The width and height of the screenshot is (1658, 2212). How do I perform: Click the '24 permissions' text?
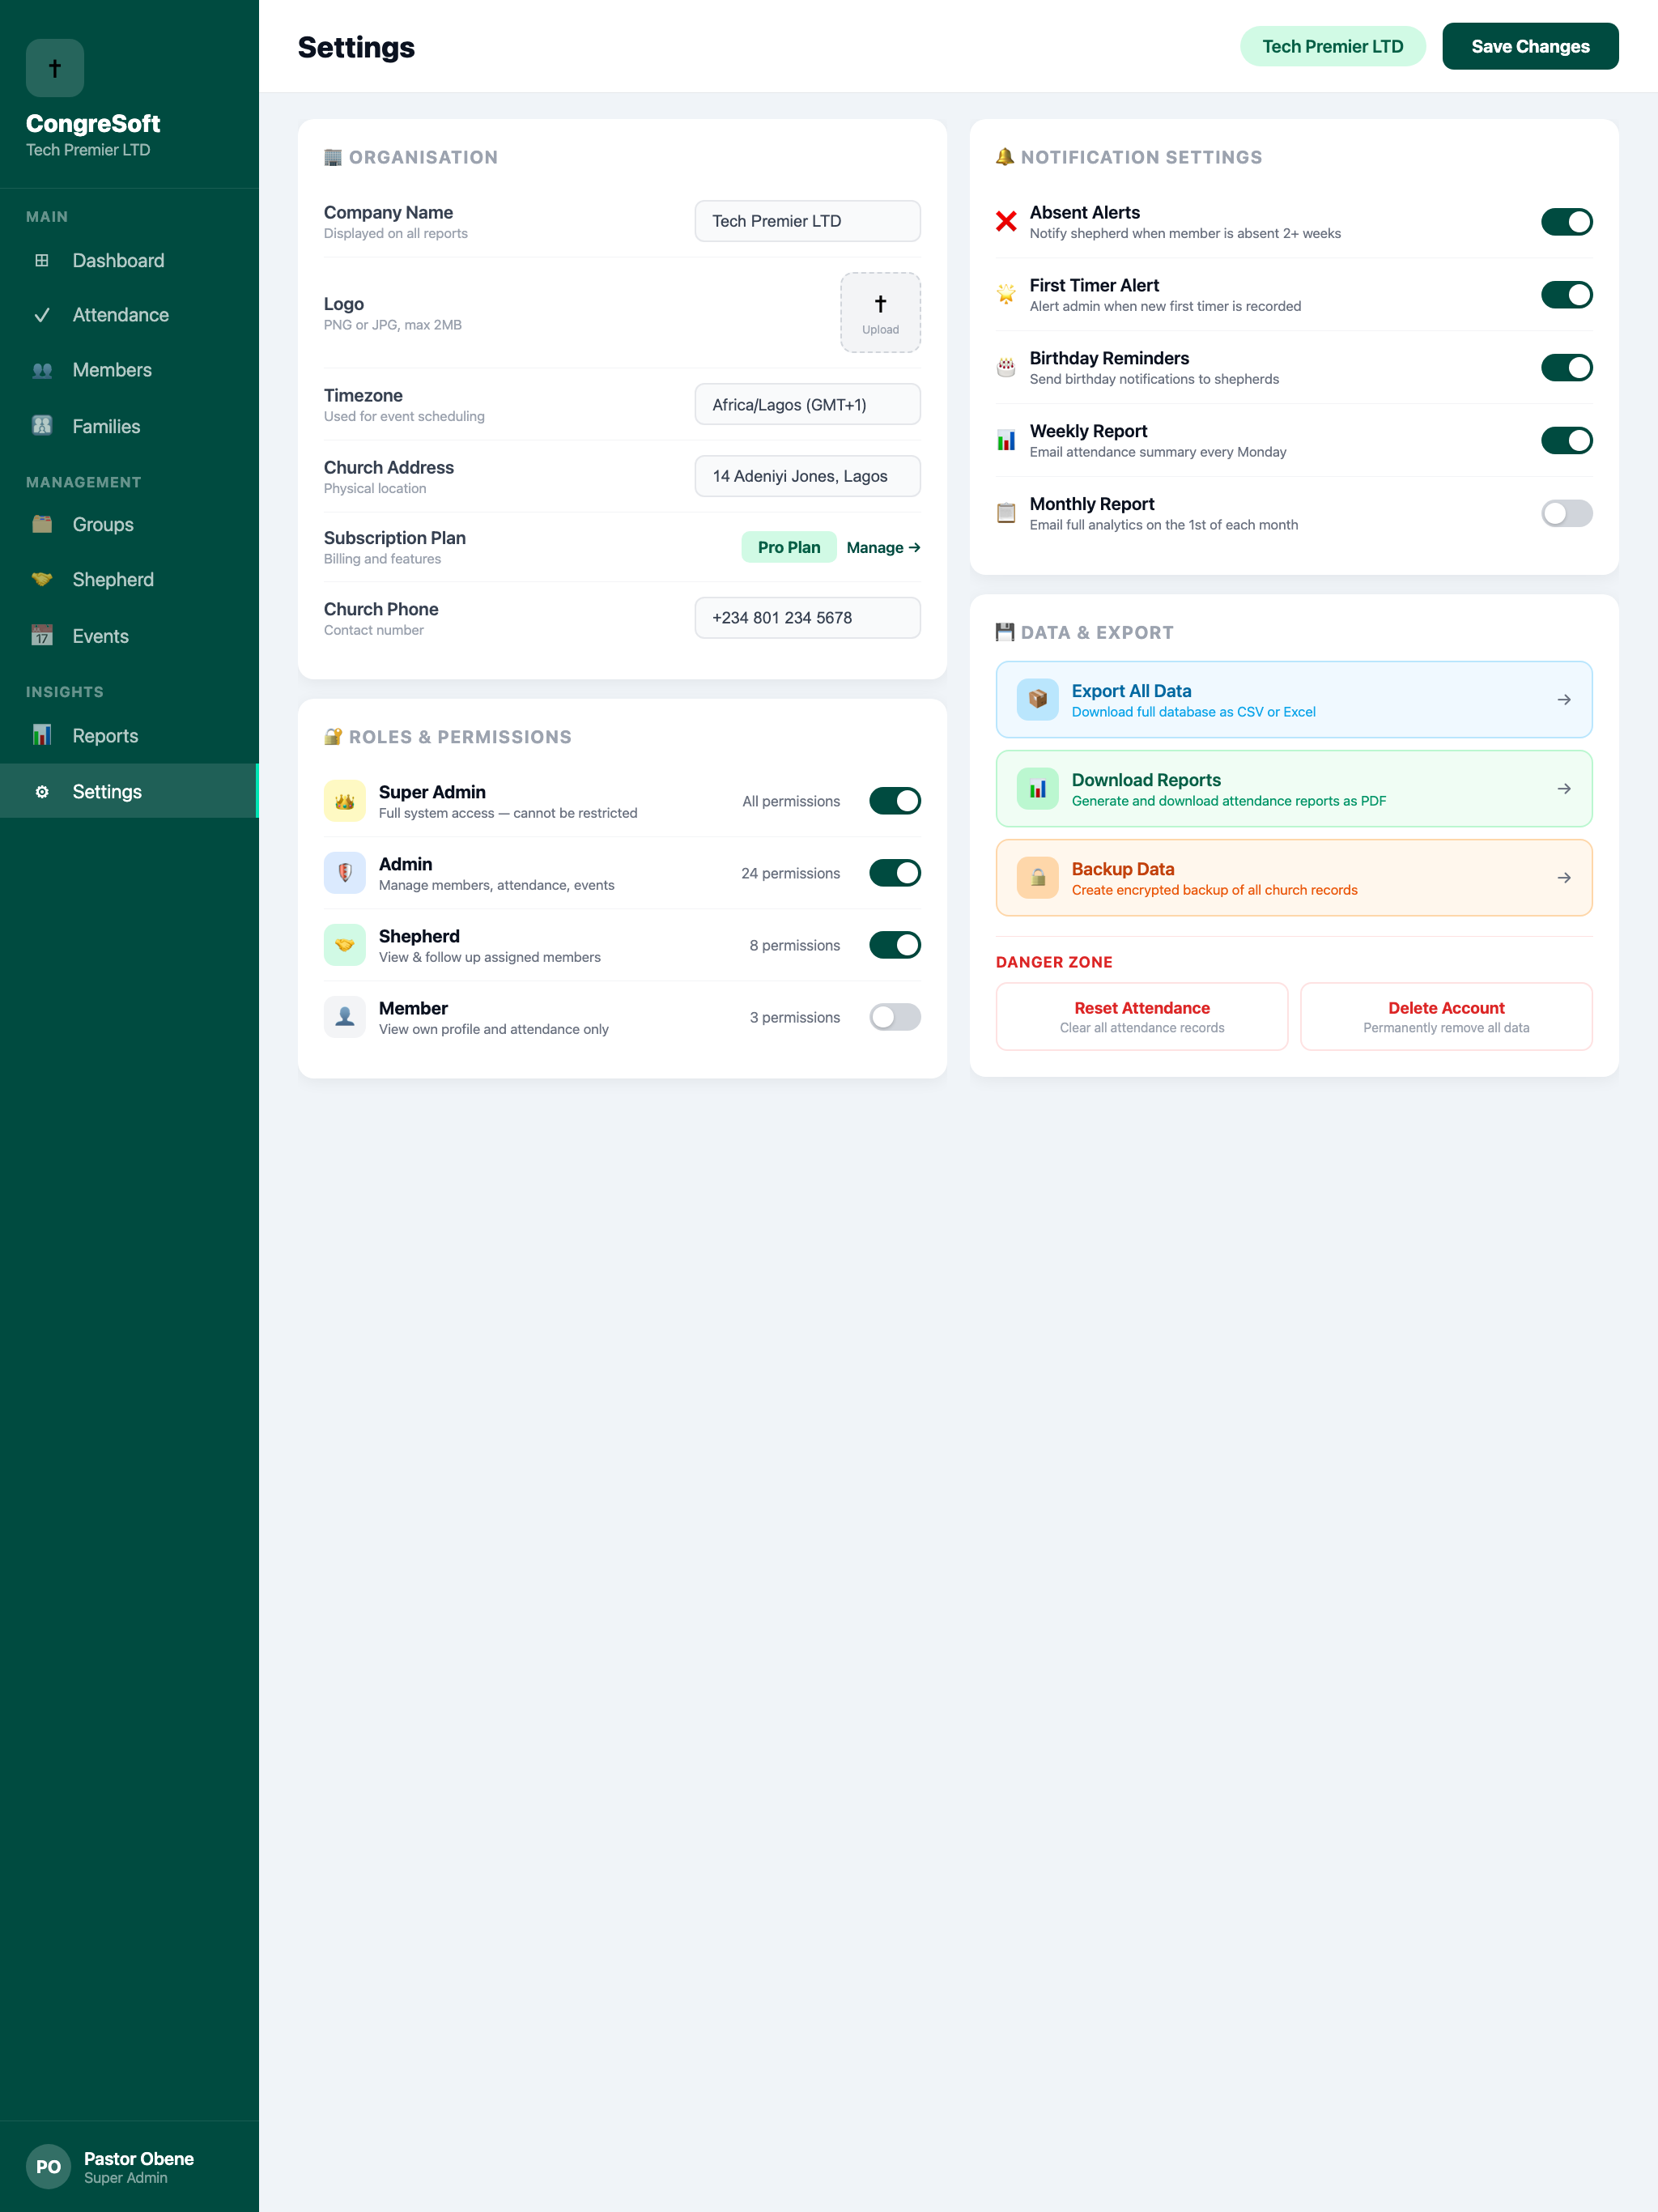pos(790,874)
